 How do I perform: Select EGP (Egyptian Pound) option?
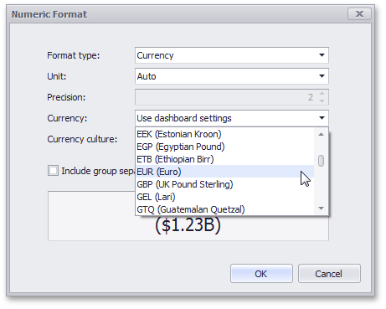click(x=224, y=147)
